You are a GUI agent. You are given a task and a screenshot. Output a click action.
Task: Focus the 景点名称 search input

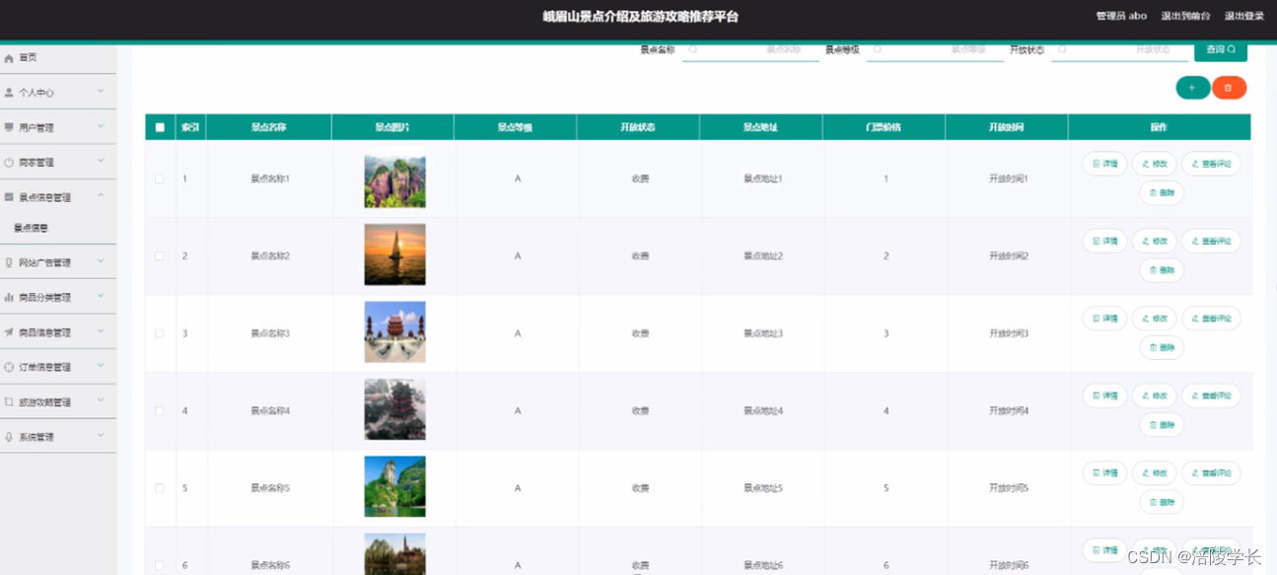tap(750, 49)
